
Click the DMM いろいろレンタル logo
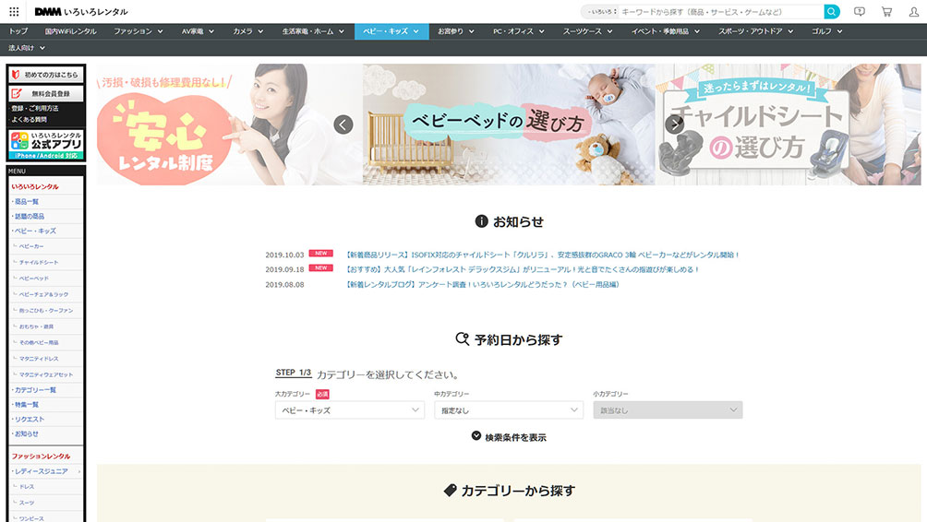point(81,12)
